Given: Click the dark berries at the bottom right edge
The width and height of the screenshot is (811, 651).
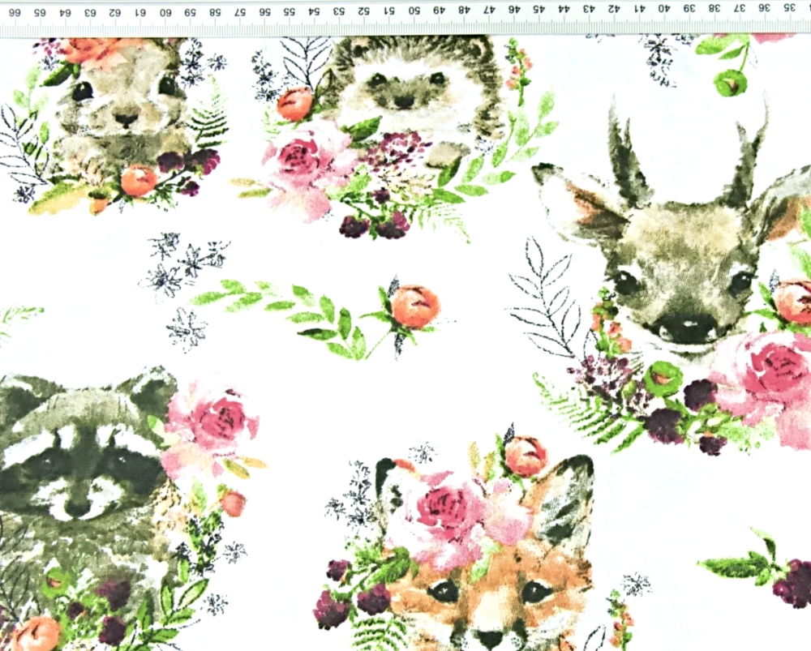Looking at the screenshot, I should (x=791, y=584).
